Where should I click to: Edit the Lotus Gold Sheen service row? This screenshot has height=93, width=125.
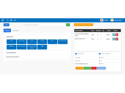[x=114, y=35]
